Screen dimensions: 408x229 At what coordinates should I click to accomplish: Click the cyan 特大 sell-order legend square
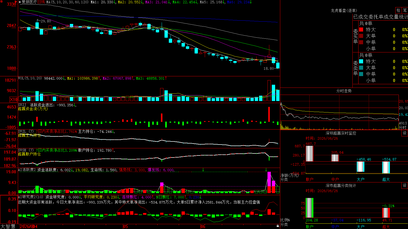[361, 61]
